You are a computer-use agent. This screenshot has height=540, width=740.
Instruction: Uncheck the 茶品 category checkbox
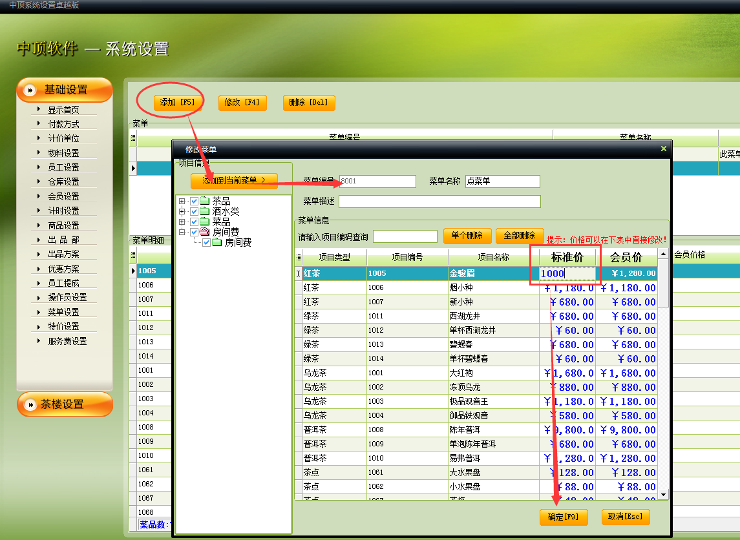coord(194,201)
